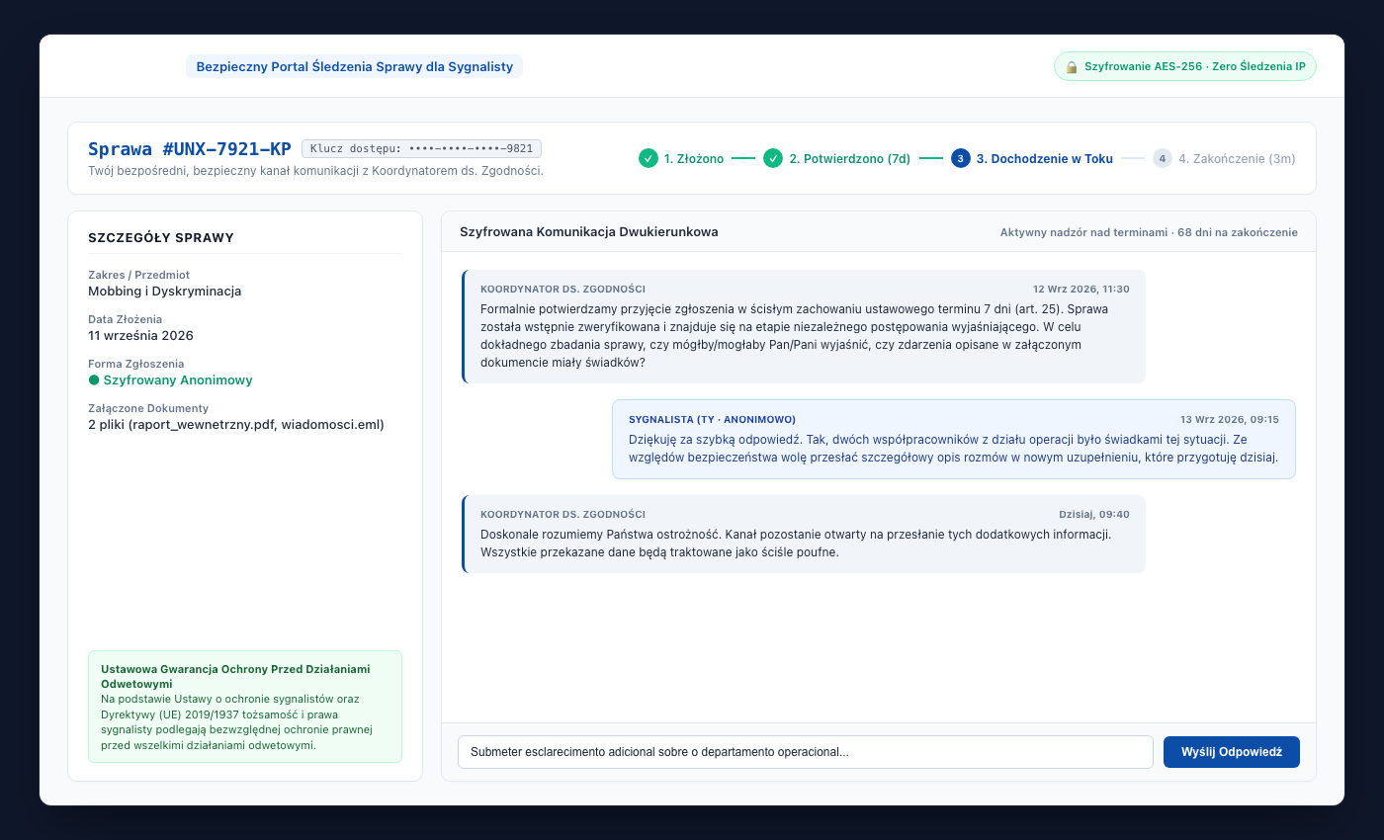The height and width of the screenshot is (840, 1384).
Task: Click the whistleblower reply message body
Action: tap(953, 449)
